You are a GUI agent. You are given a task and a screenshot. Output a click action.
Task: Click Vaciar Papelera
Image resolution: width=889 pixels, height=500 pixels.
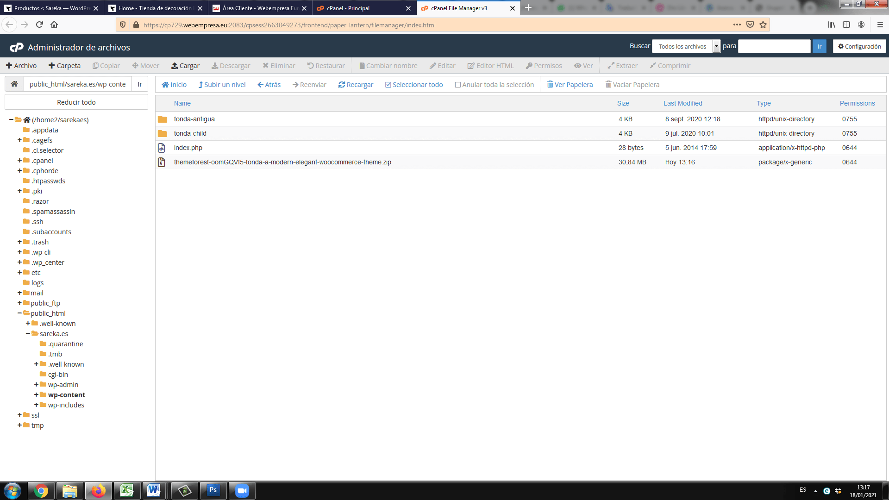point(632,85)
